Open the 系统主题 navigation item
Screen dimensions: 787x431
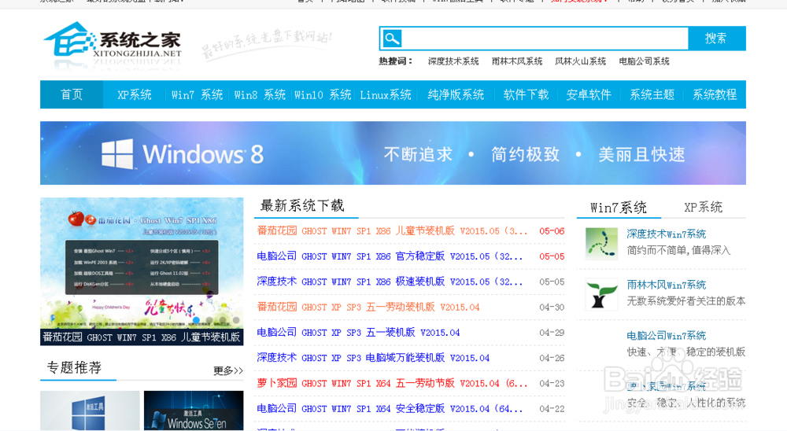click(x=652, y=95)
